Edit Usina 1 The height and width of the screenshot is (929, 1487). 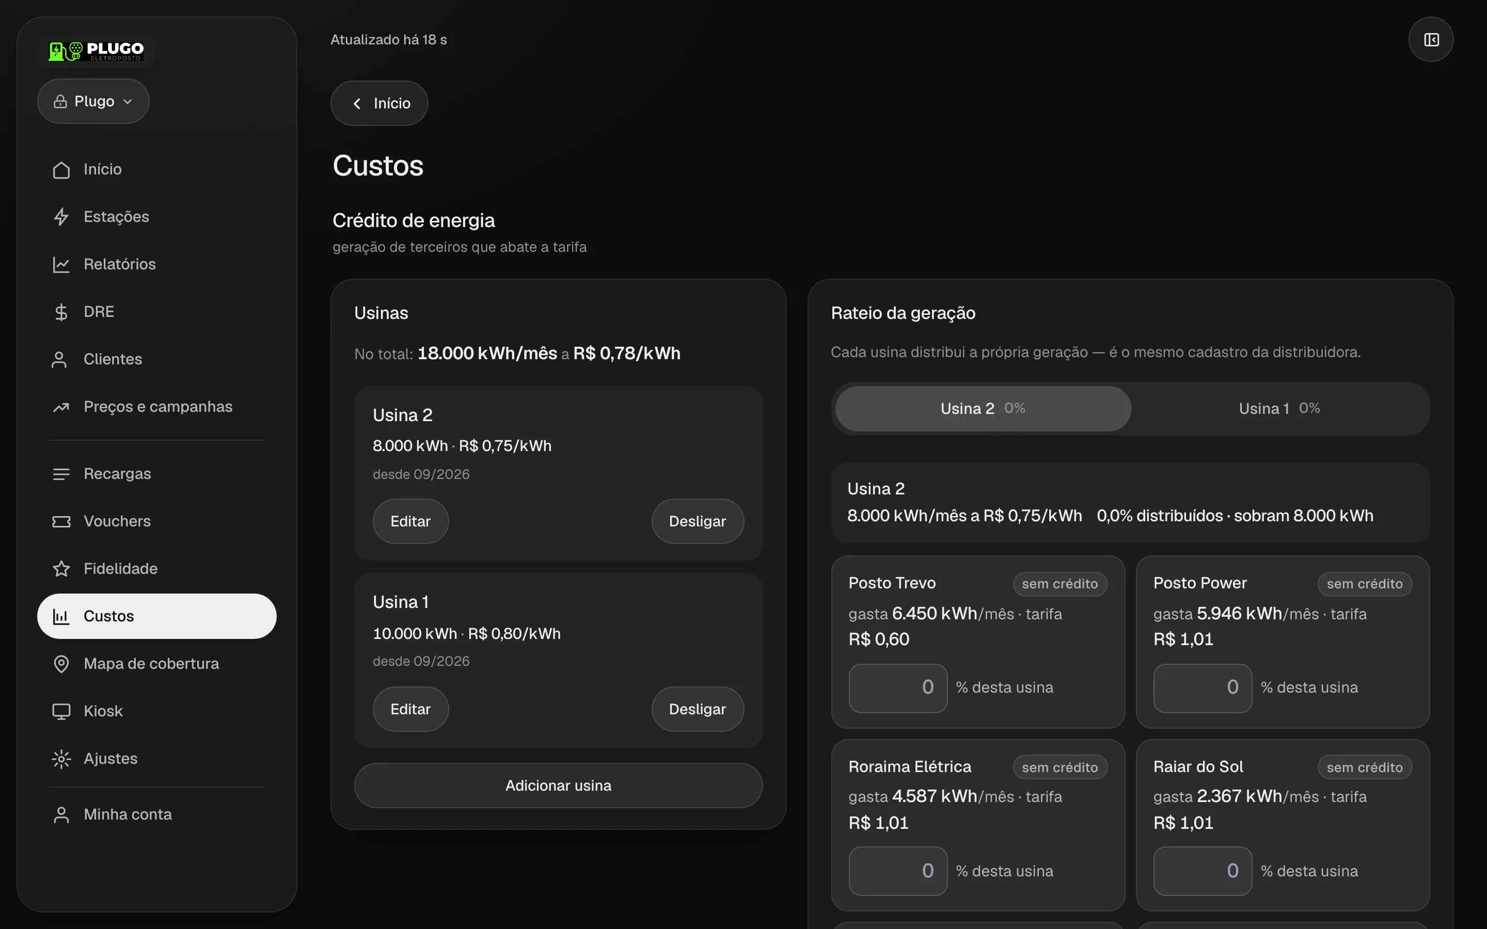(x=410, y=709)
